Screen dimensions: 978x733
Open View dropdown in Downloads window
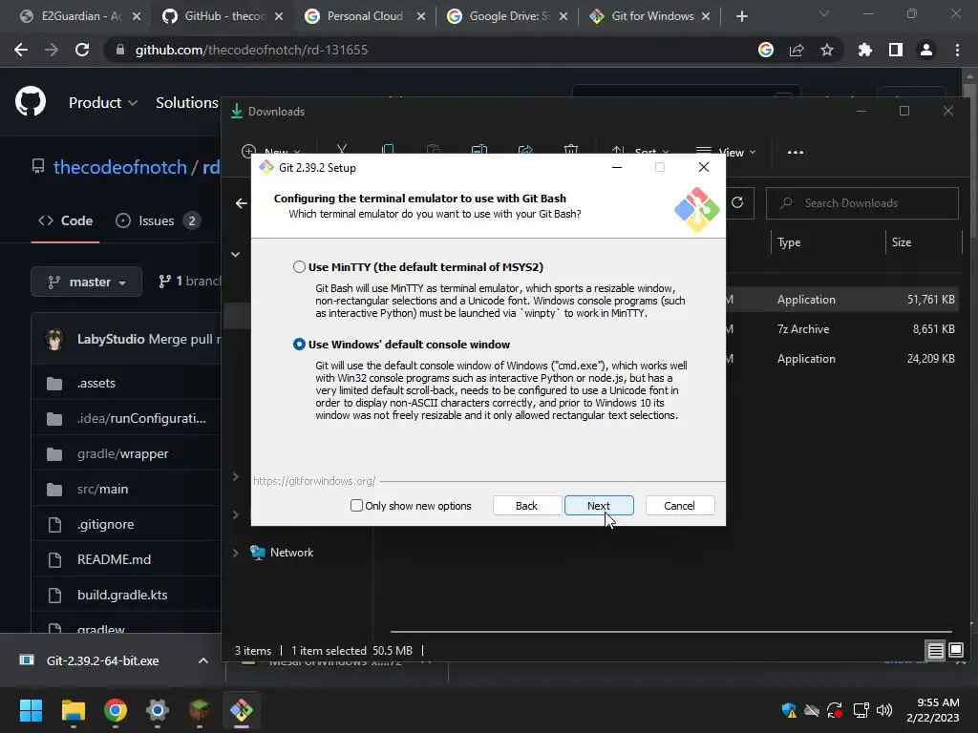coord(726,152)
